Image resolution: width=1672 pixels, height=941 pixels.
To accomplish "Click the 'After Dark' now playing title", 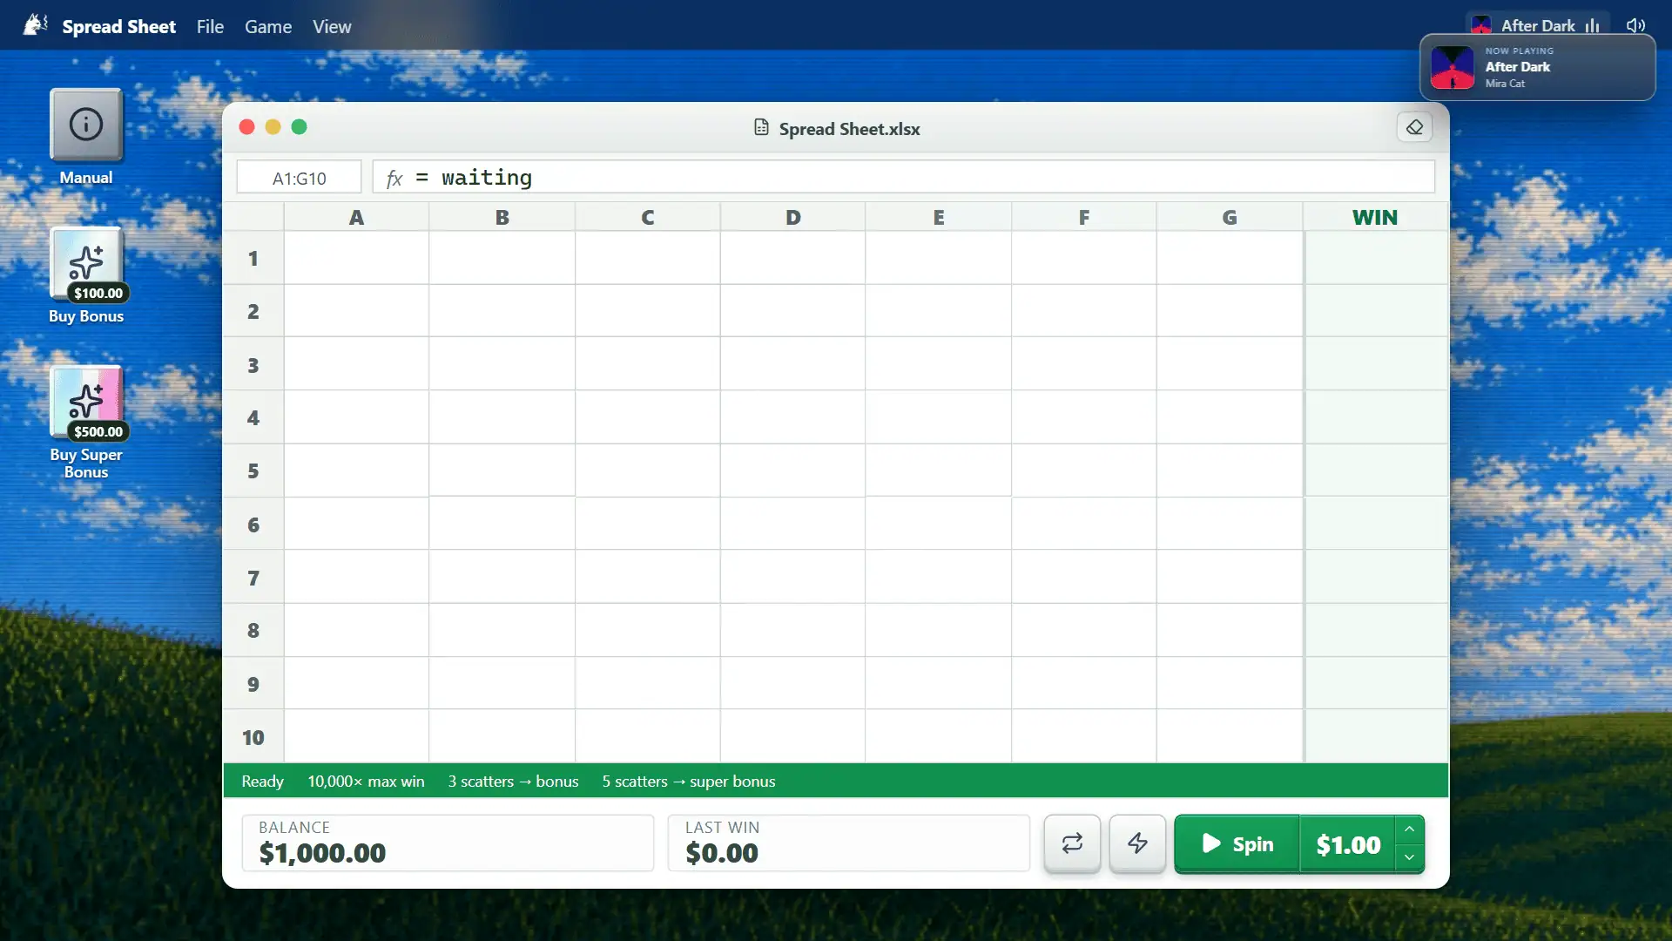I will 1517,67.
